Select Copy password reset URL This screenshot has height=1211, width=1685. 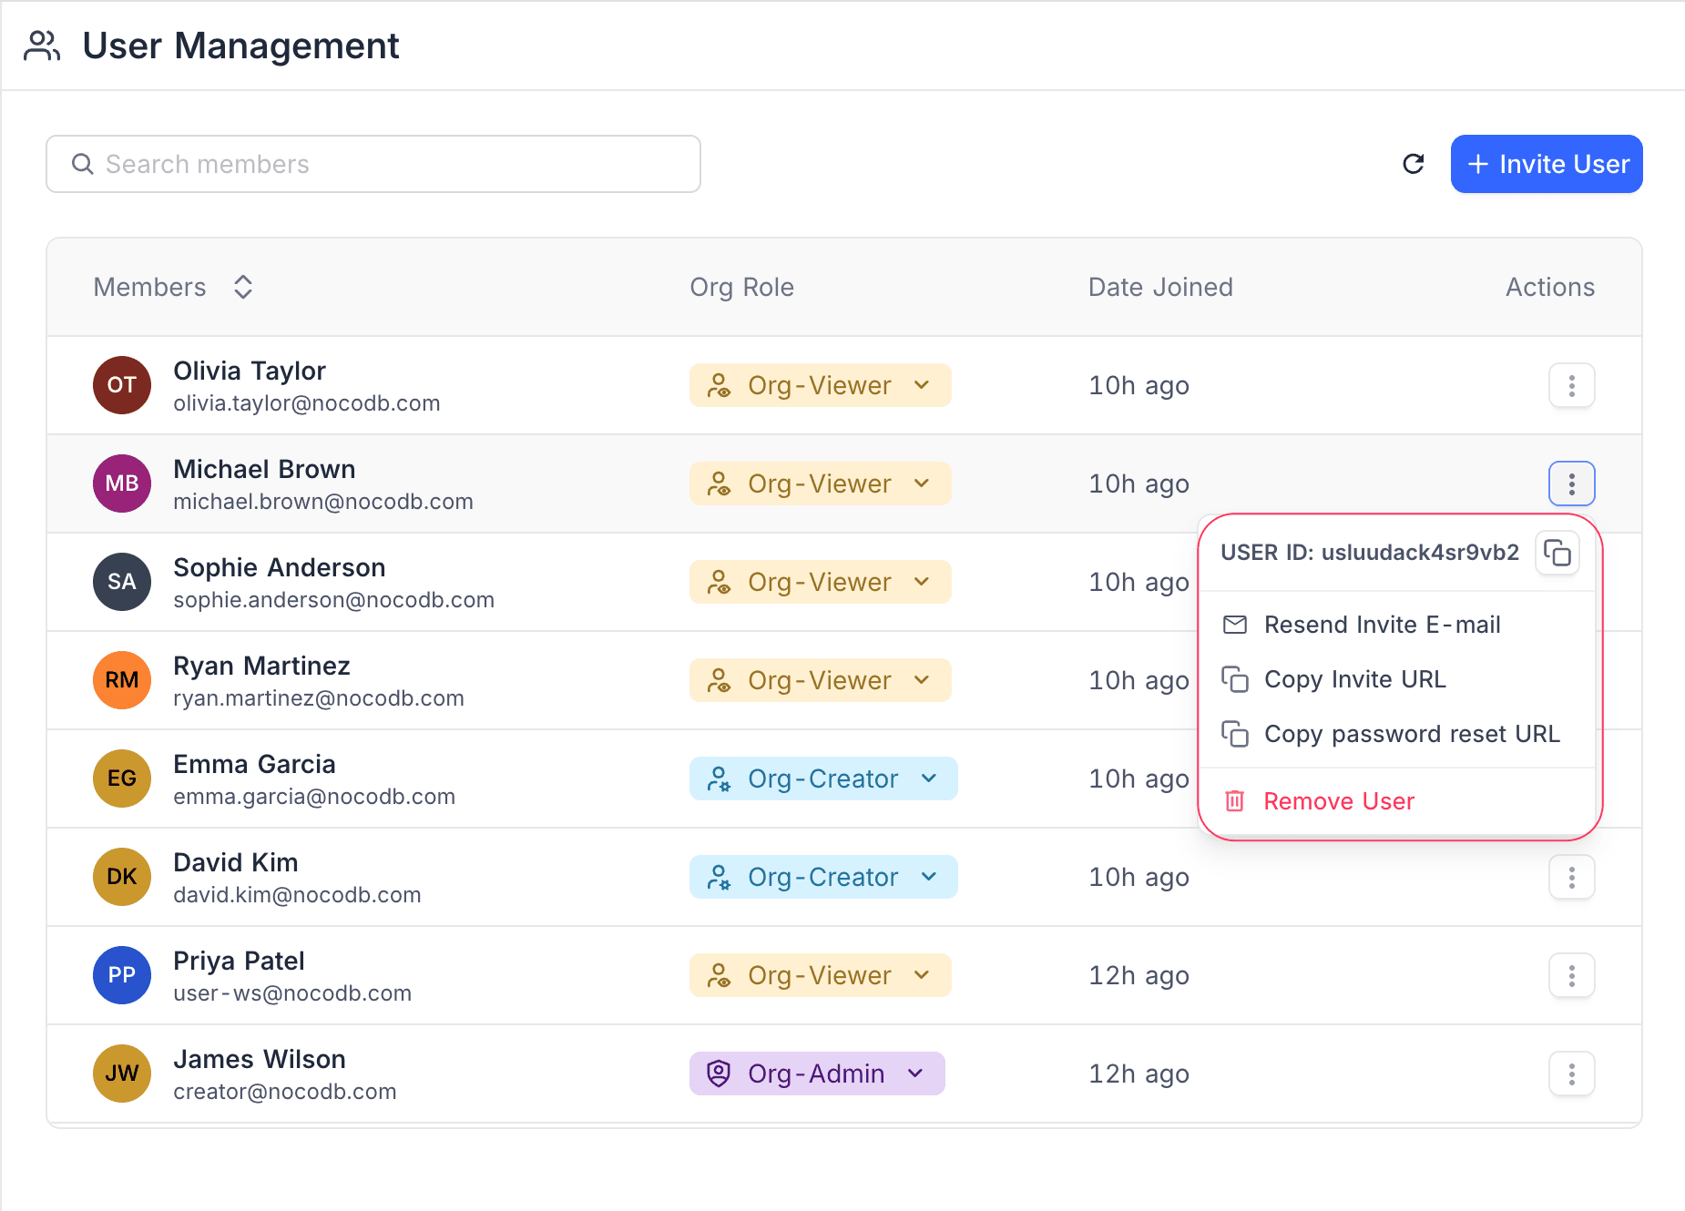point(1411,734)
